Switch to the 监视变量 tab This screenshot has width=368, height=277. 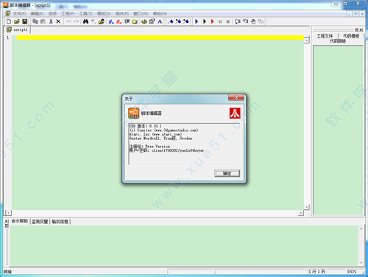pos(40,222)
